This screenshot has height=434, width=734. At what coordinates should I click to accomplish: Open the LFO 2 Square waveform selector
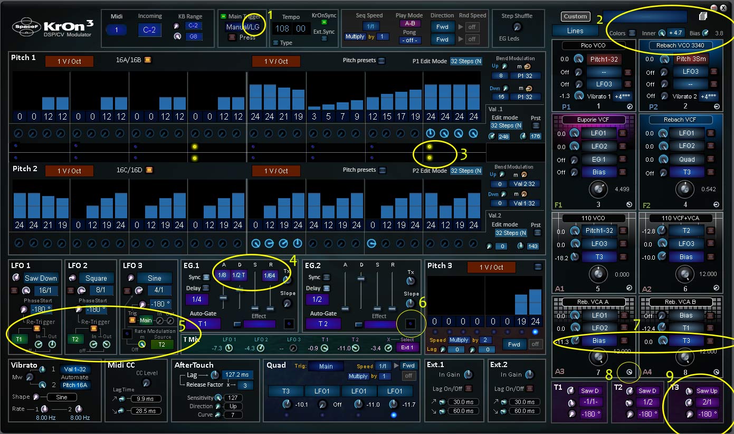click(x=96, y=278)
